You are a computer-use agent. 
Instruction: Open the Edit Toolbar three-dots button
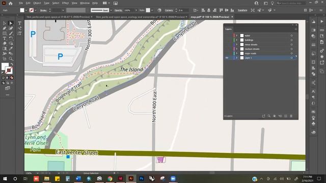[x=8, y=95]
